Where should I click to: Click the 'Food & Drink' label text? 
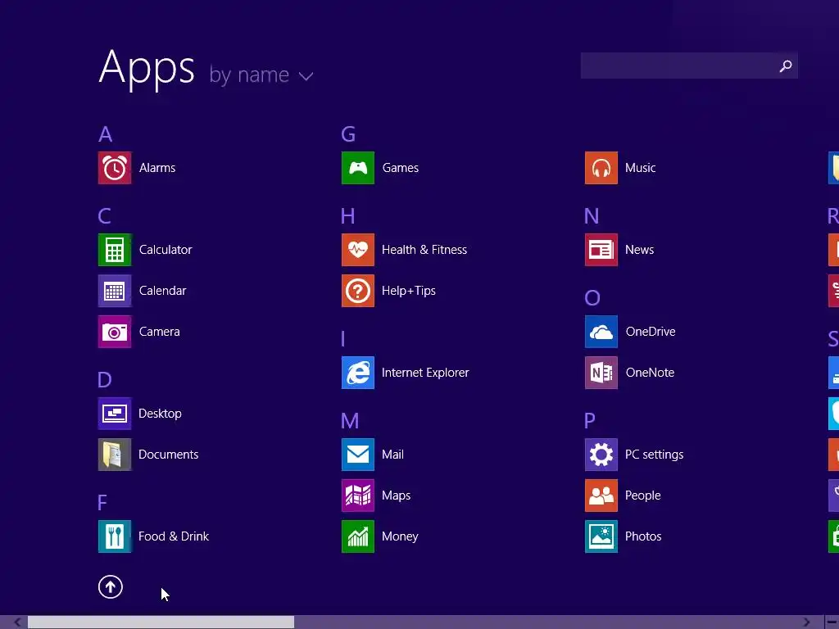point(174,536)
